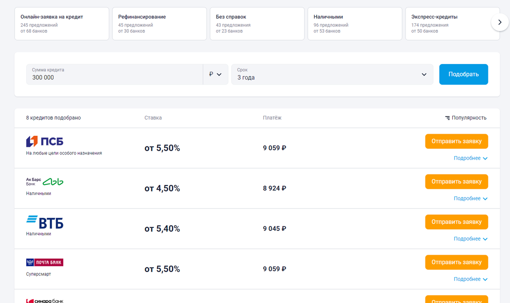Click the Sinara Bank logo

click(45, 300)
